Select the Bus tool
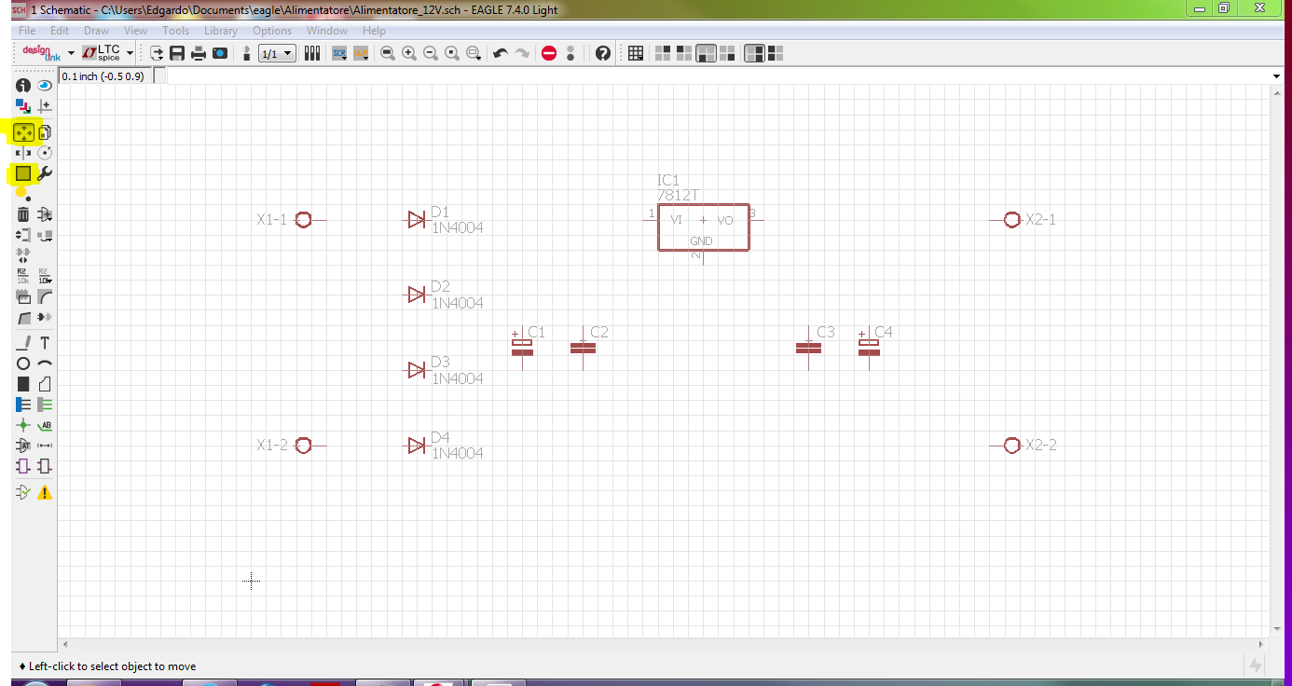 point(23,405)
